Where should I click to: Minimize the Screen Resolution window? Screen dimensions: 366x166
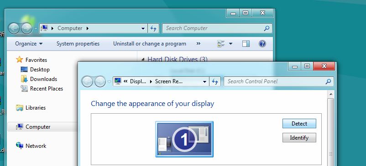pos(295,66)
